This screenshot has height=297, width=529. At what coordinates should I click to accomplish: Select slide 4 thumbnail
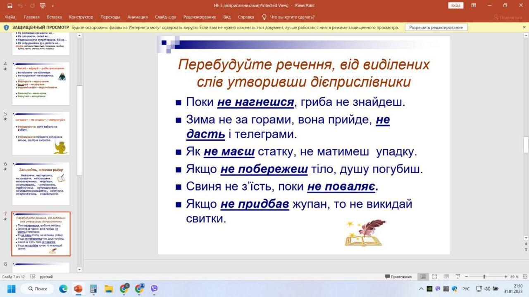pyautogui.click(x=41, y=83)
